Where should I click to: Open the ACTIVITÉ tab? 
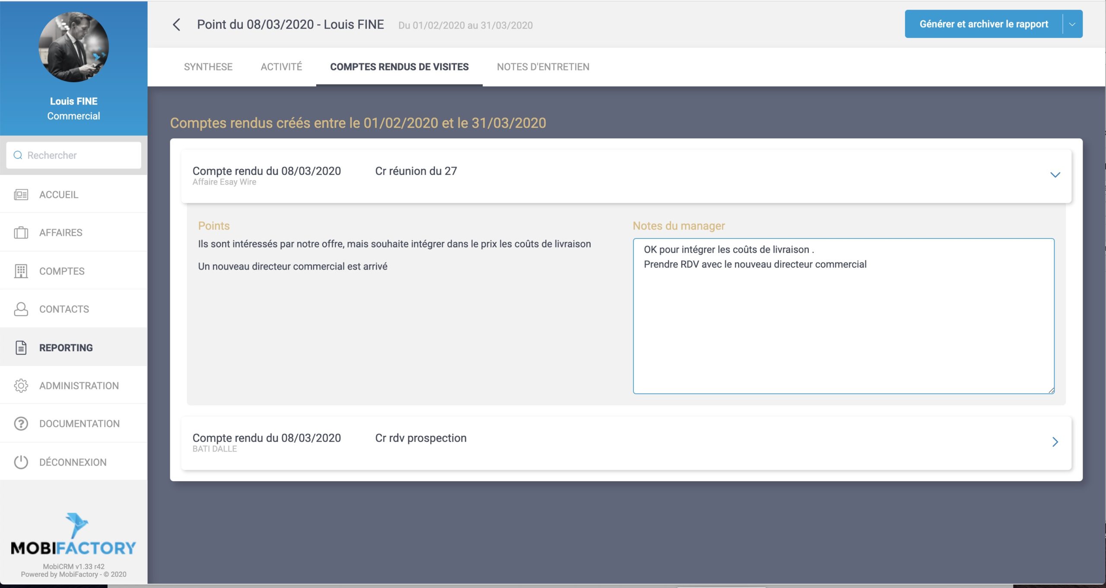click(x=281, y=67)
